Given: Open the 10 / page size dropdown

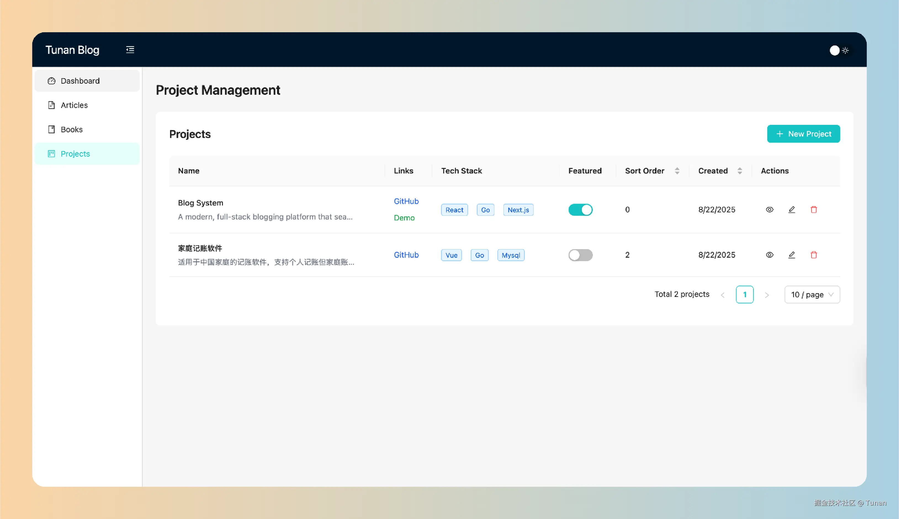Looking at the screenshot, I should [812, 294].
